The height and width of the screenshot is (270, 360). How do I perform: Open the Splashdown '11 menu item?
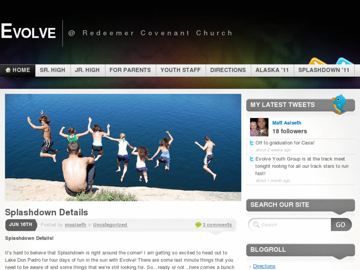point(324,70)
